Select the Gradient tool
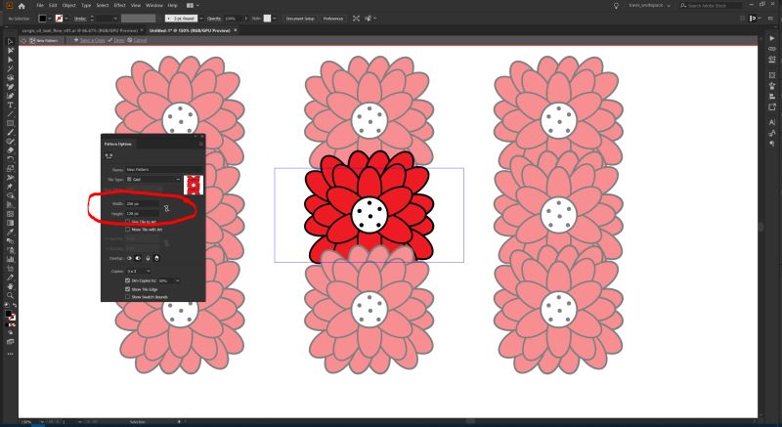This screenshot has height=427, width=782. pos(10,223)
